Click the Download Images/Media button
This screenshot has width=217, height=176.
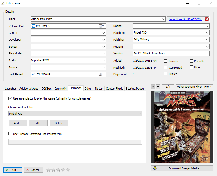182,168
